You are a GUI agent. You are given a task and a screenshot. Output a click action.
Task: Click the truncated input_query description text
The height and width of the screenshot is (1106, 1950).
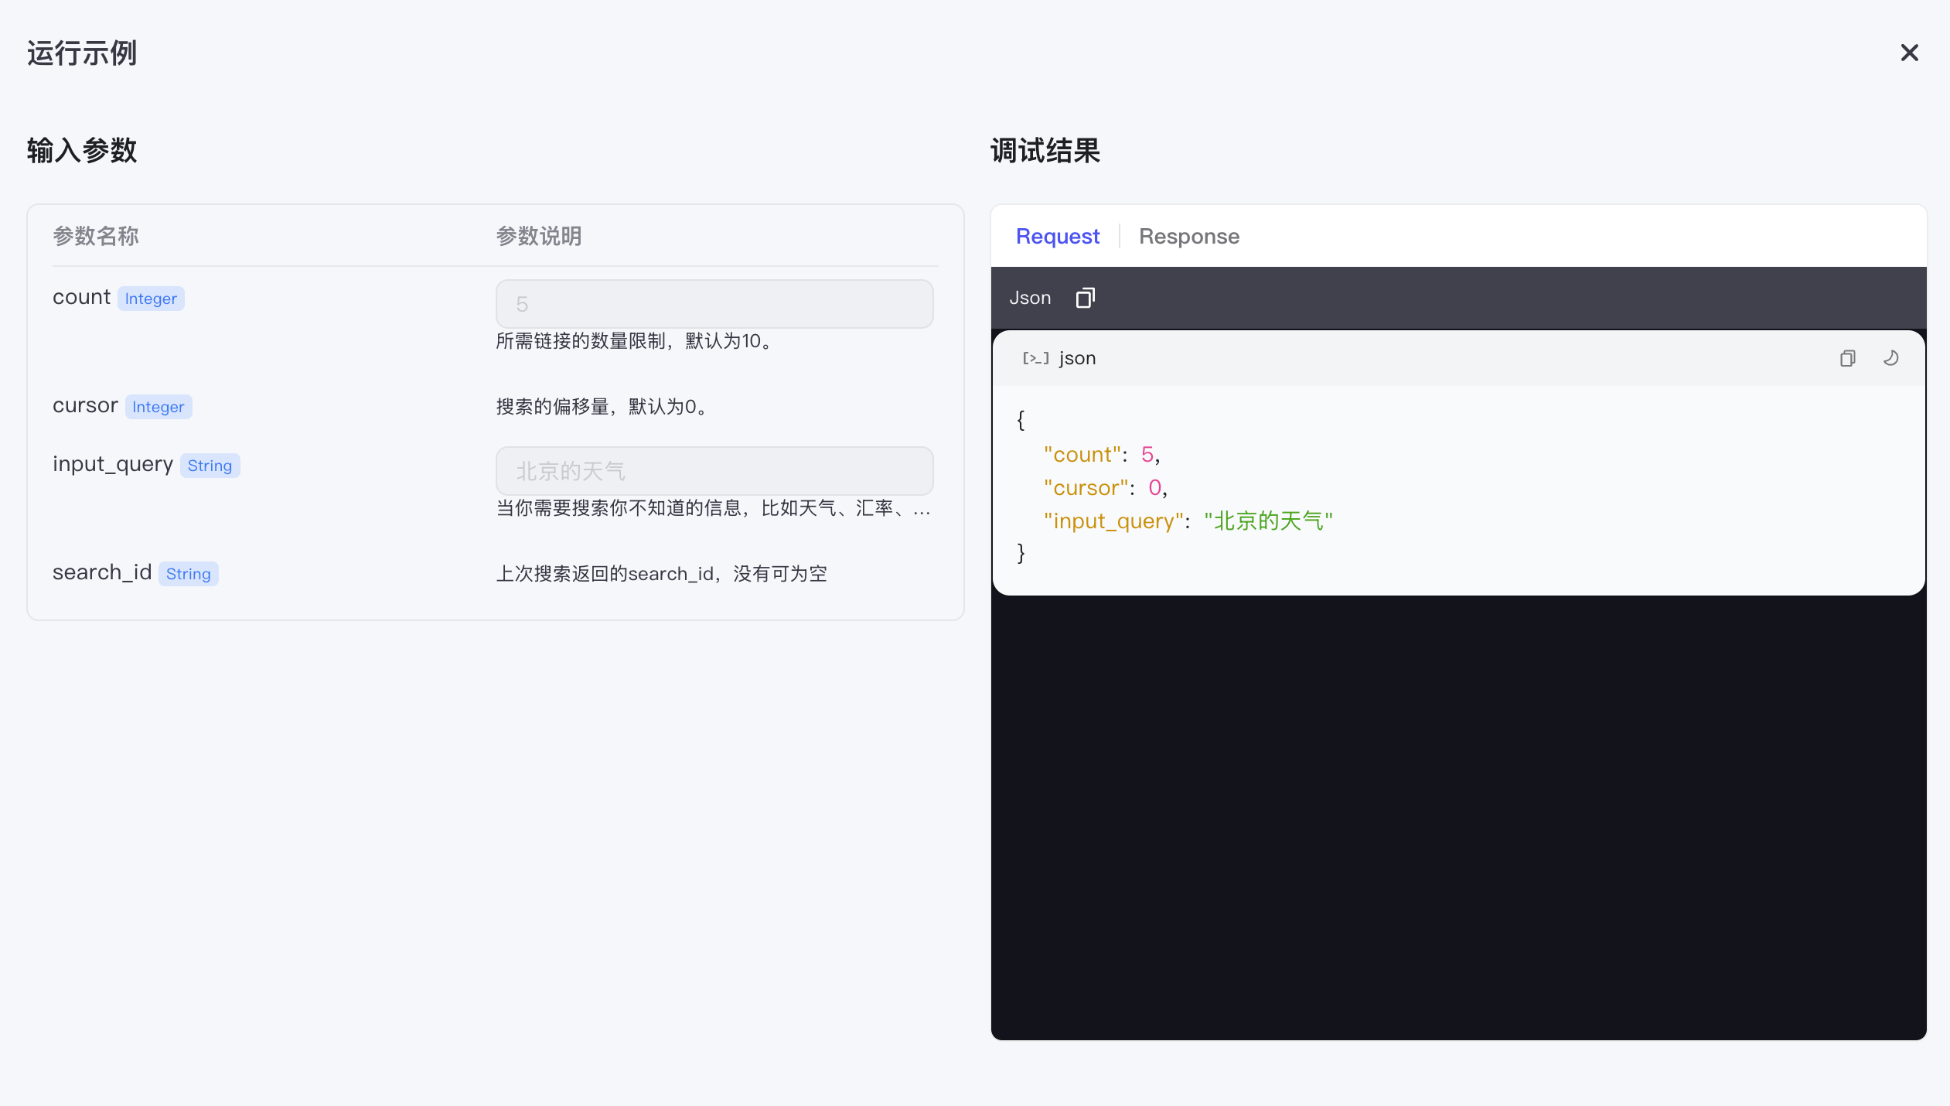pos(712,508)
